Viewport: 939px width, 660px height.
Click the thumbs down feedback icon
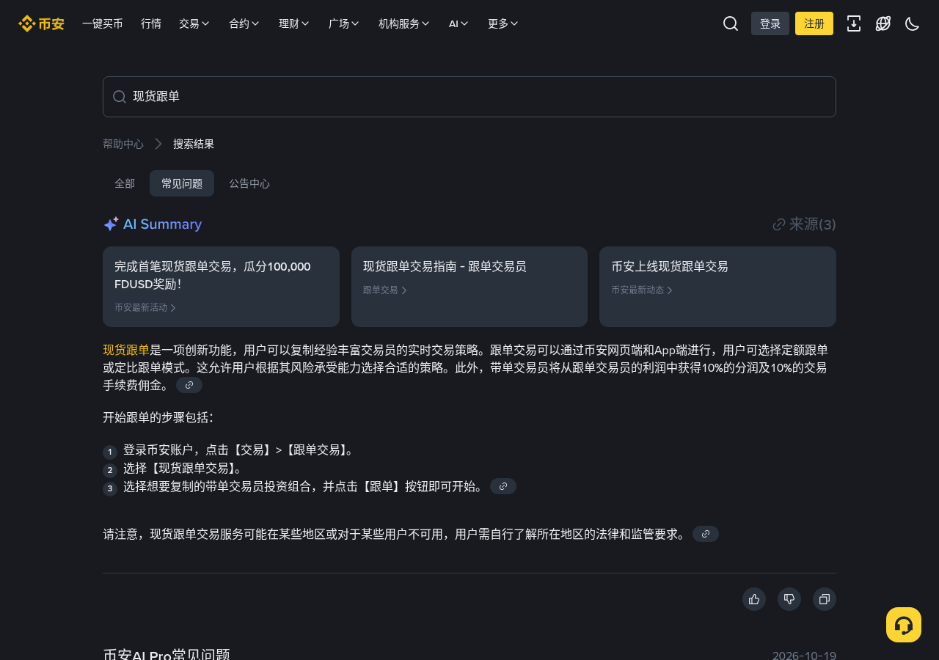pos(789,599)
